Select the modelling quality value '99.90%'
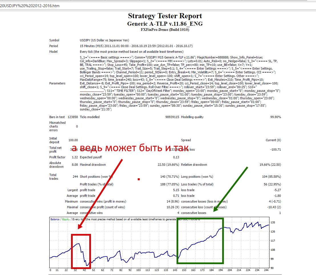 pos(276,117)
